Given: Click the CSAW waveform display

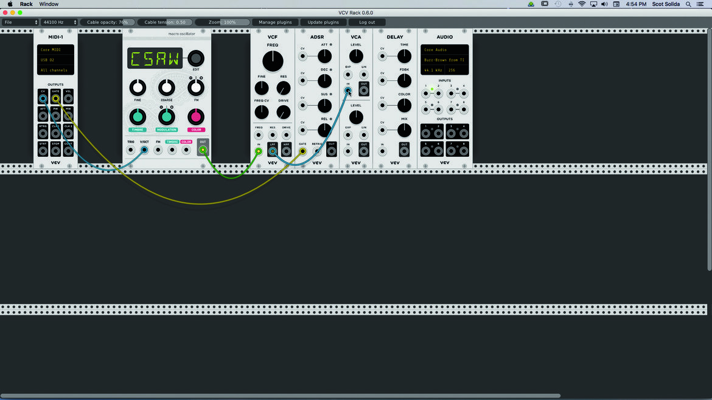Looking at the screenshot, I should 155,58.
